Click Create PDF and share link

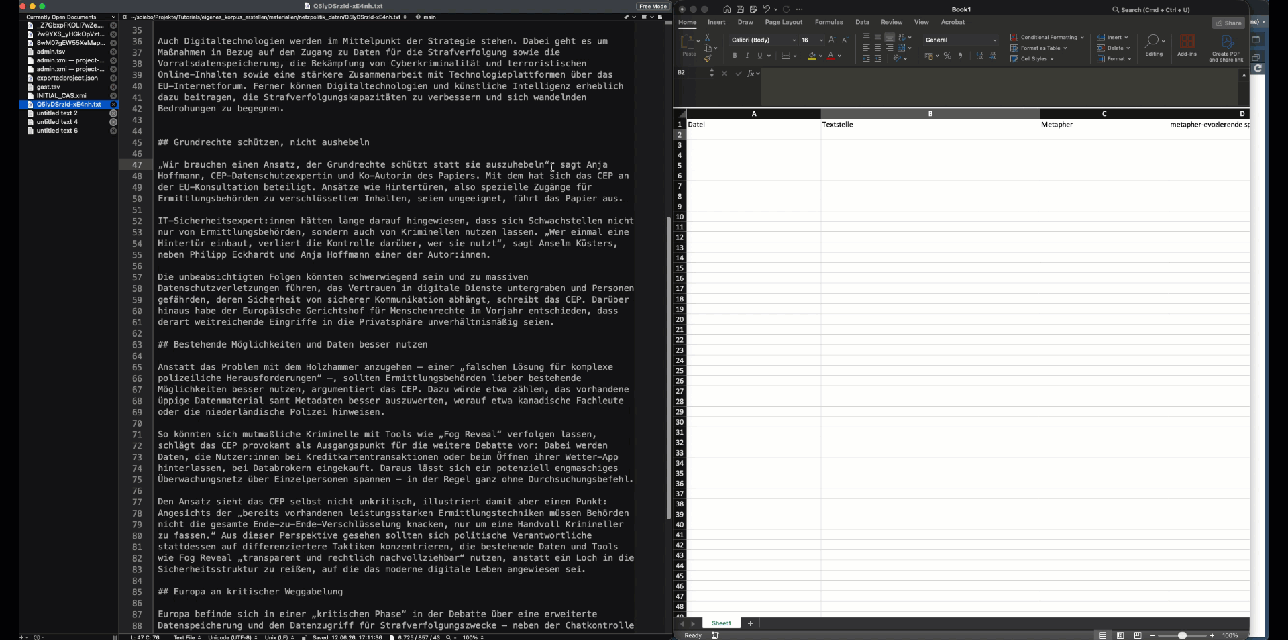pos(1226,48)
